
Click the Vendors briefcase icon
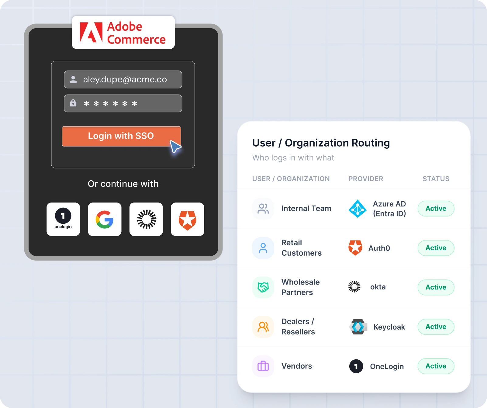coord(263,366)
